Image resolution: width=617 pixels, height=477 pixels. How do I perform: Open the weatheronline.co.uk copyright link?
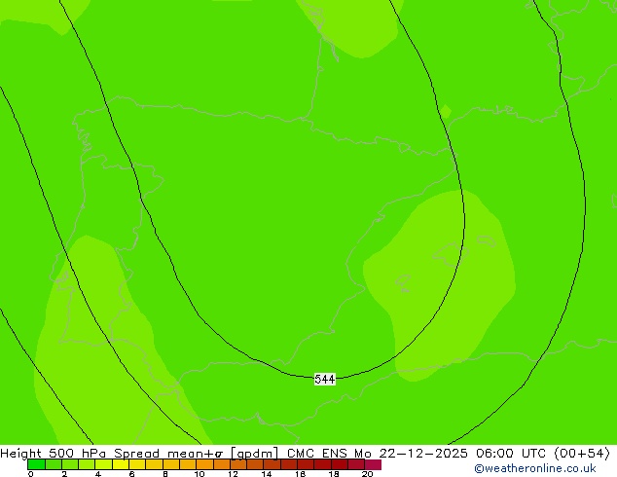point(534,468)
